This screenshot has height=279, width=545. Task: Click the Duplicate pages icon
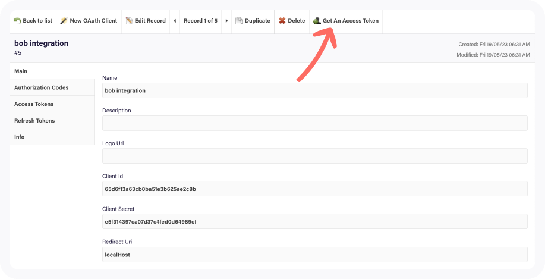(239, 21)
